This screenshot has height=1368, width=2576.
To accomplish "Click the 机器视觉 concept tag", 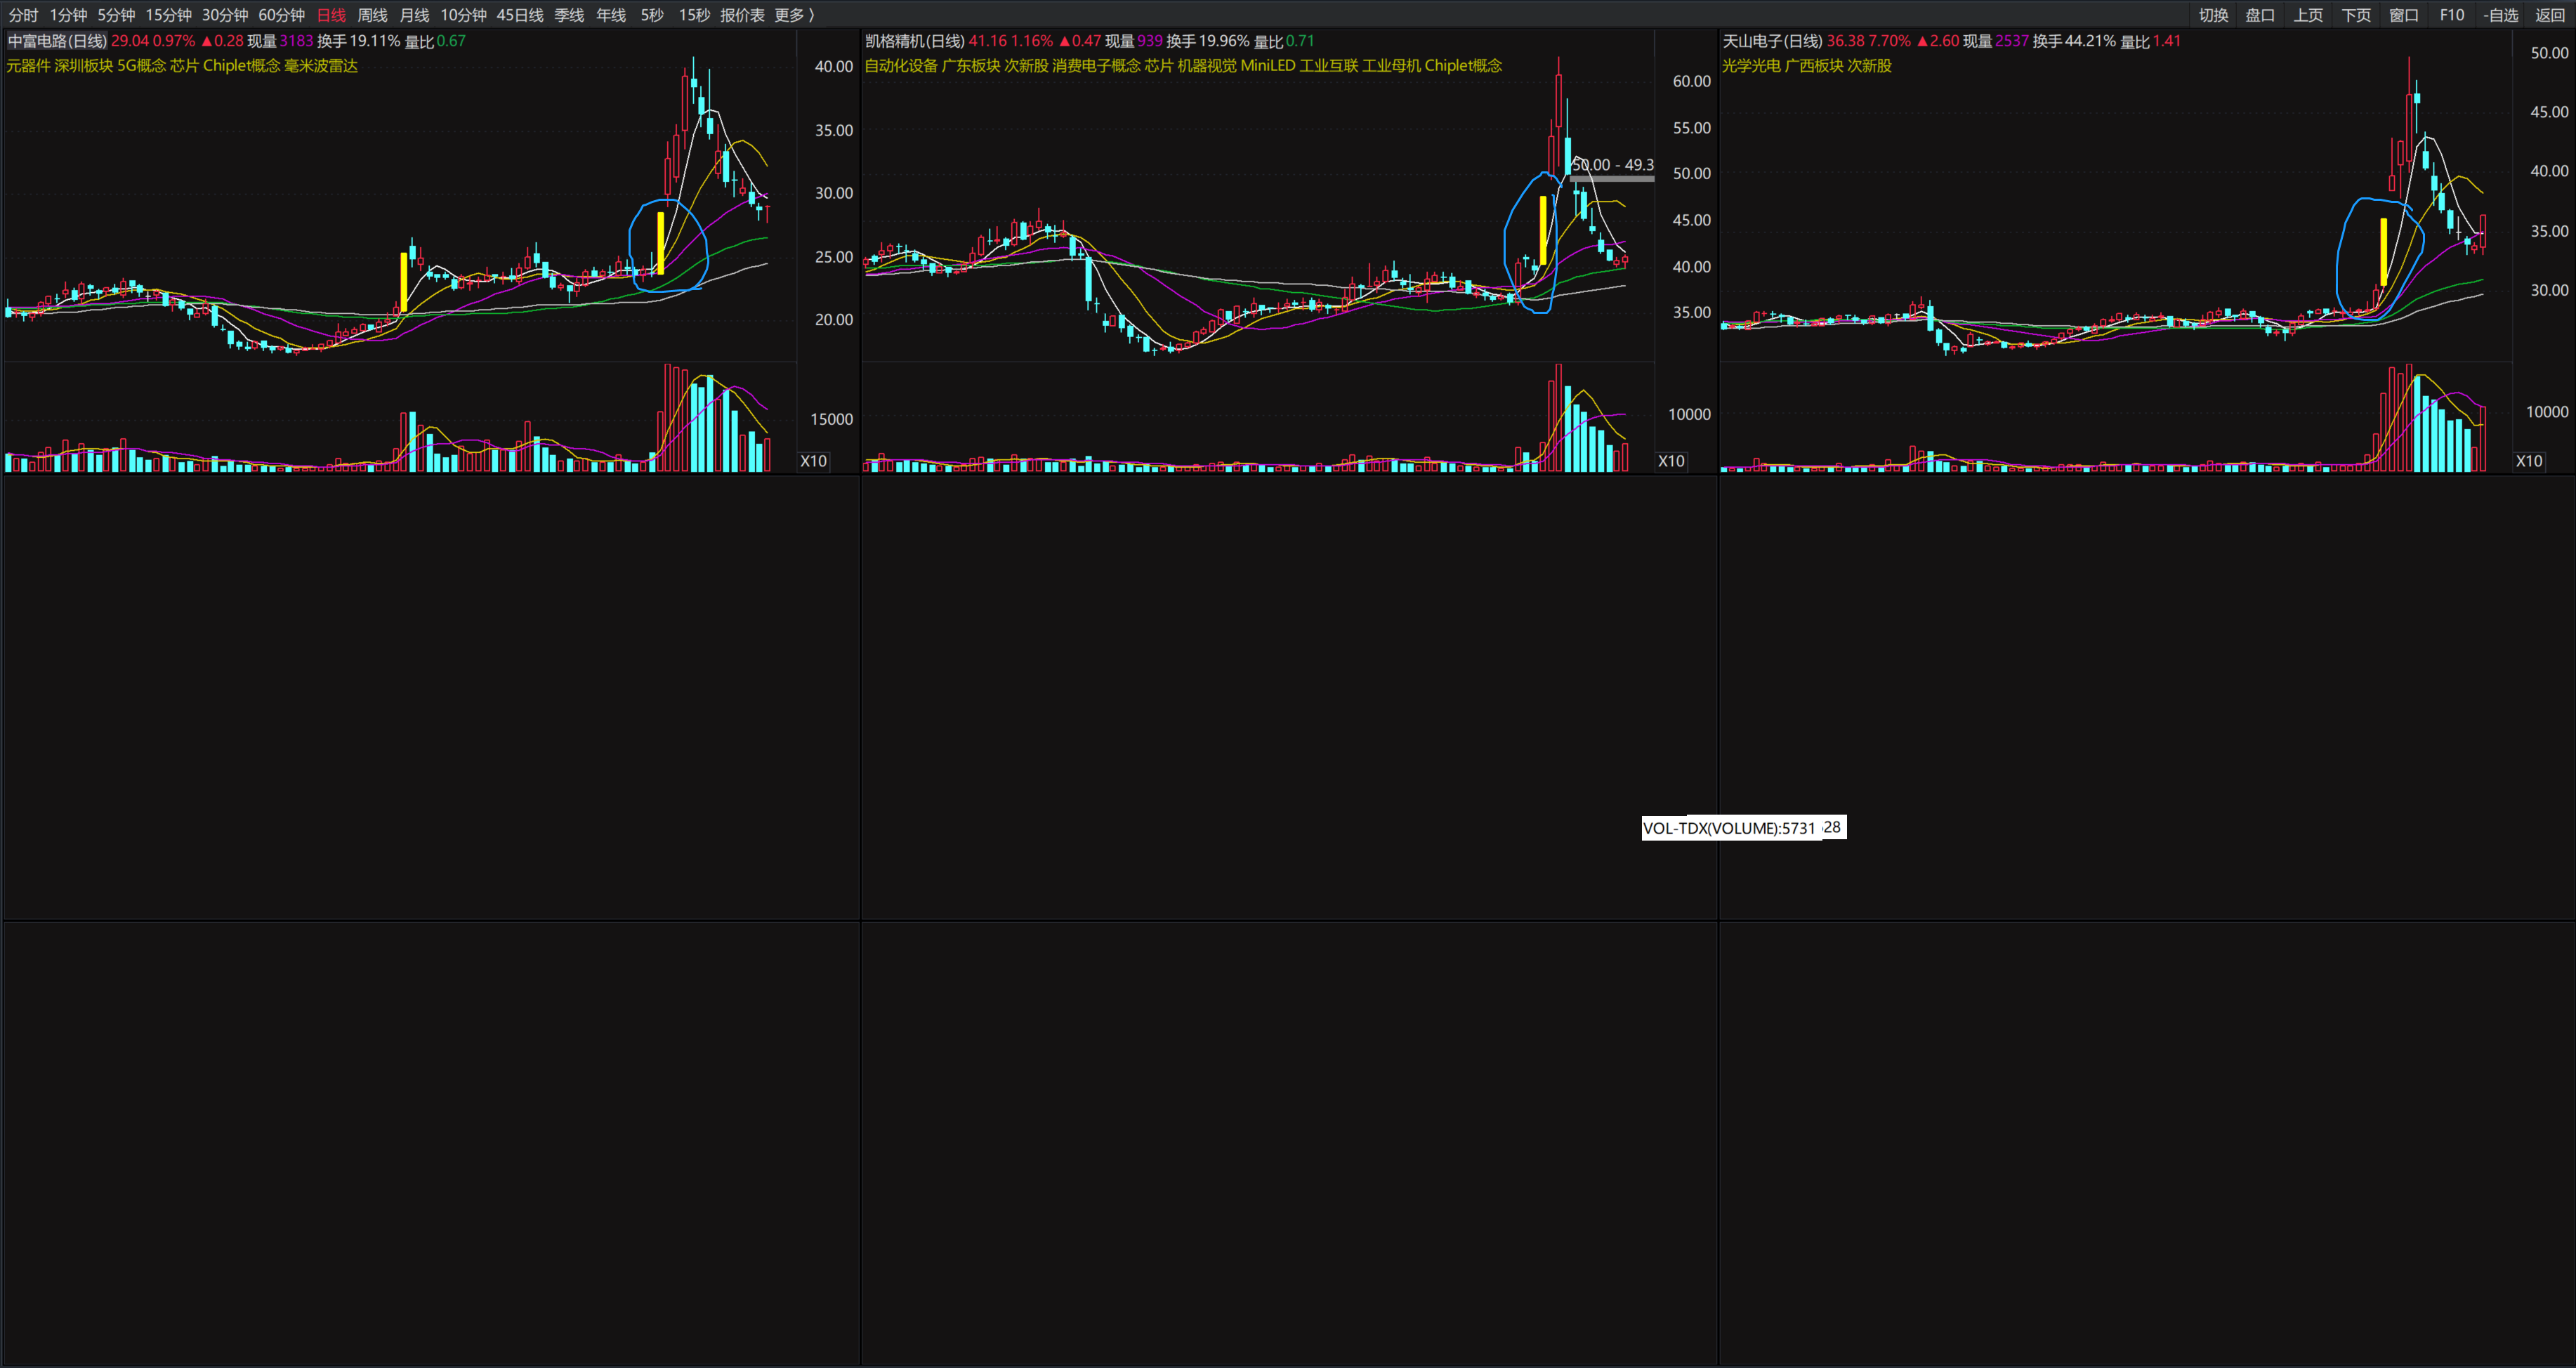I will click(1206, 66).
